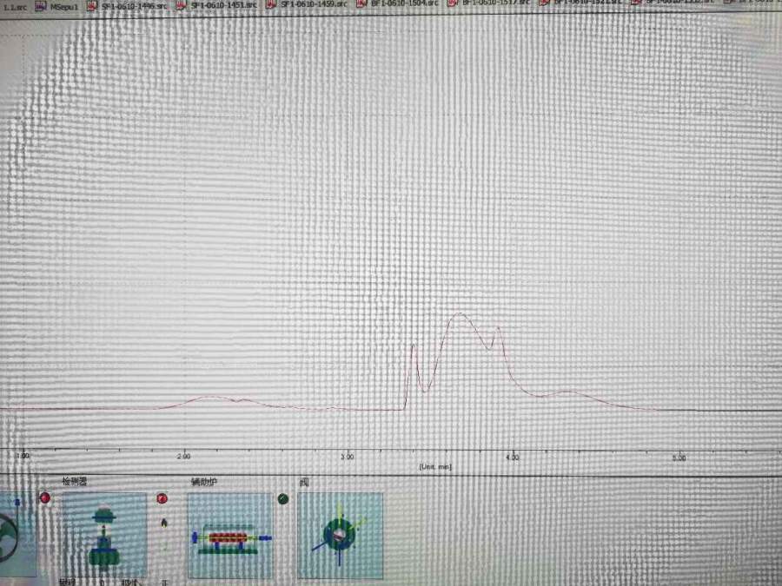The width and height of the screenshot is (782, 586).
Task: Open the BF1-0610-1504.src tab
Action: [399, 3]
